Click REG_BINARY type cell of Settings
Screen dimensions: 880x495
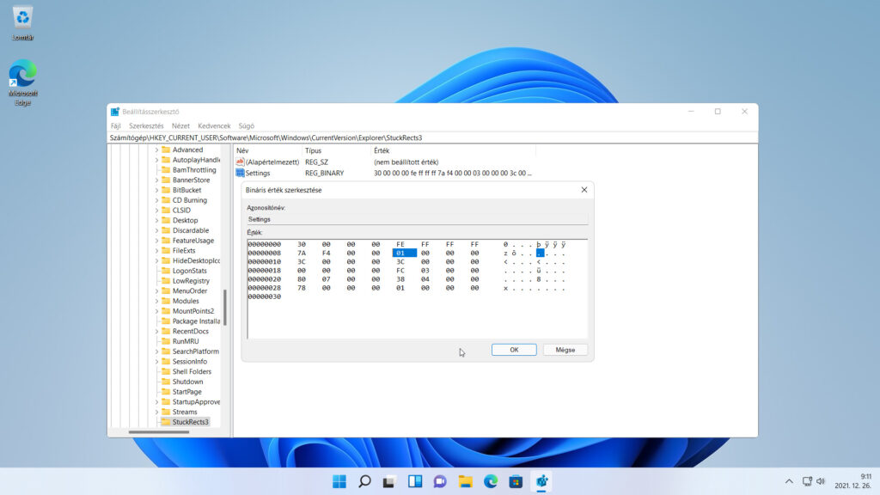pyautogui.click(x=324, y=173)
